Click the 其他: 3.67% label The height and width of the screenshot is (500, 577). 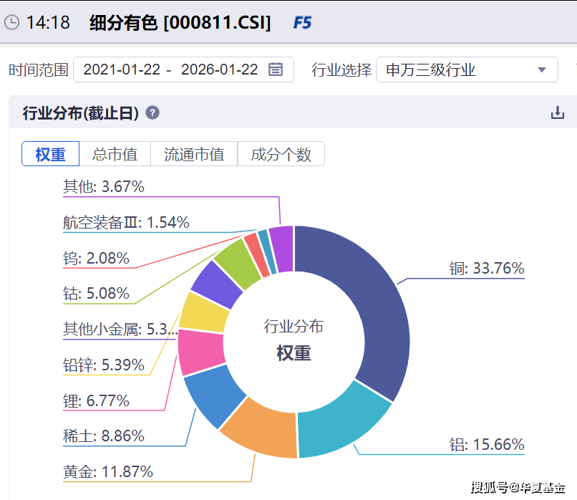104,187
